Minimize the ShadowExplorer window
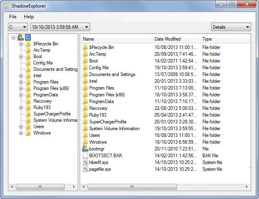Image resolution: width=259 pixels, height=199 pixels. point(221,4)
